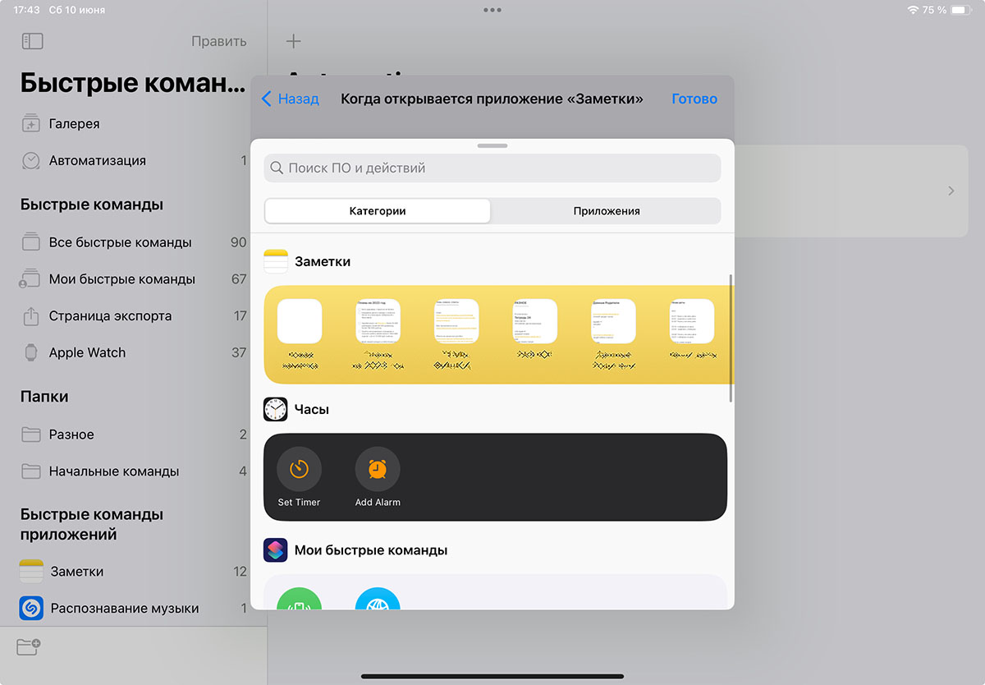985x685 pixels.
Task: Tap Часы heading in modal
Action: pos(312,409)
